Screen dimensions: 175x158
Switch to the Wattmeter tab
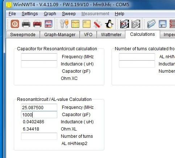pos(111,35)
